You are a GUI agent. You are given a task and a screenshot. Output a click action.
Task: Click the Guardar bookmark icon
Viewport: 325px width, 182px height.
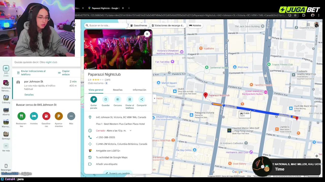pyautogui.click(x=106, y=99)
